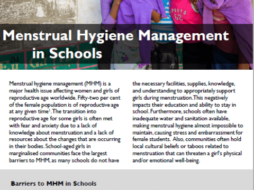Click 'the necessary facilities, supplies, knowledge' line

pyautogui.click(x=184, y=83)
